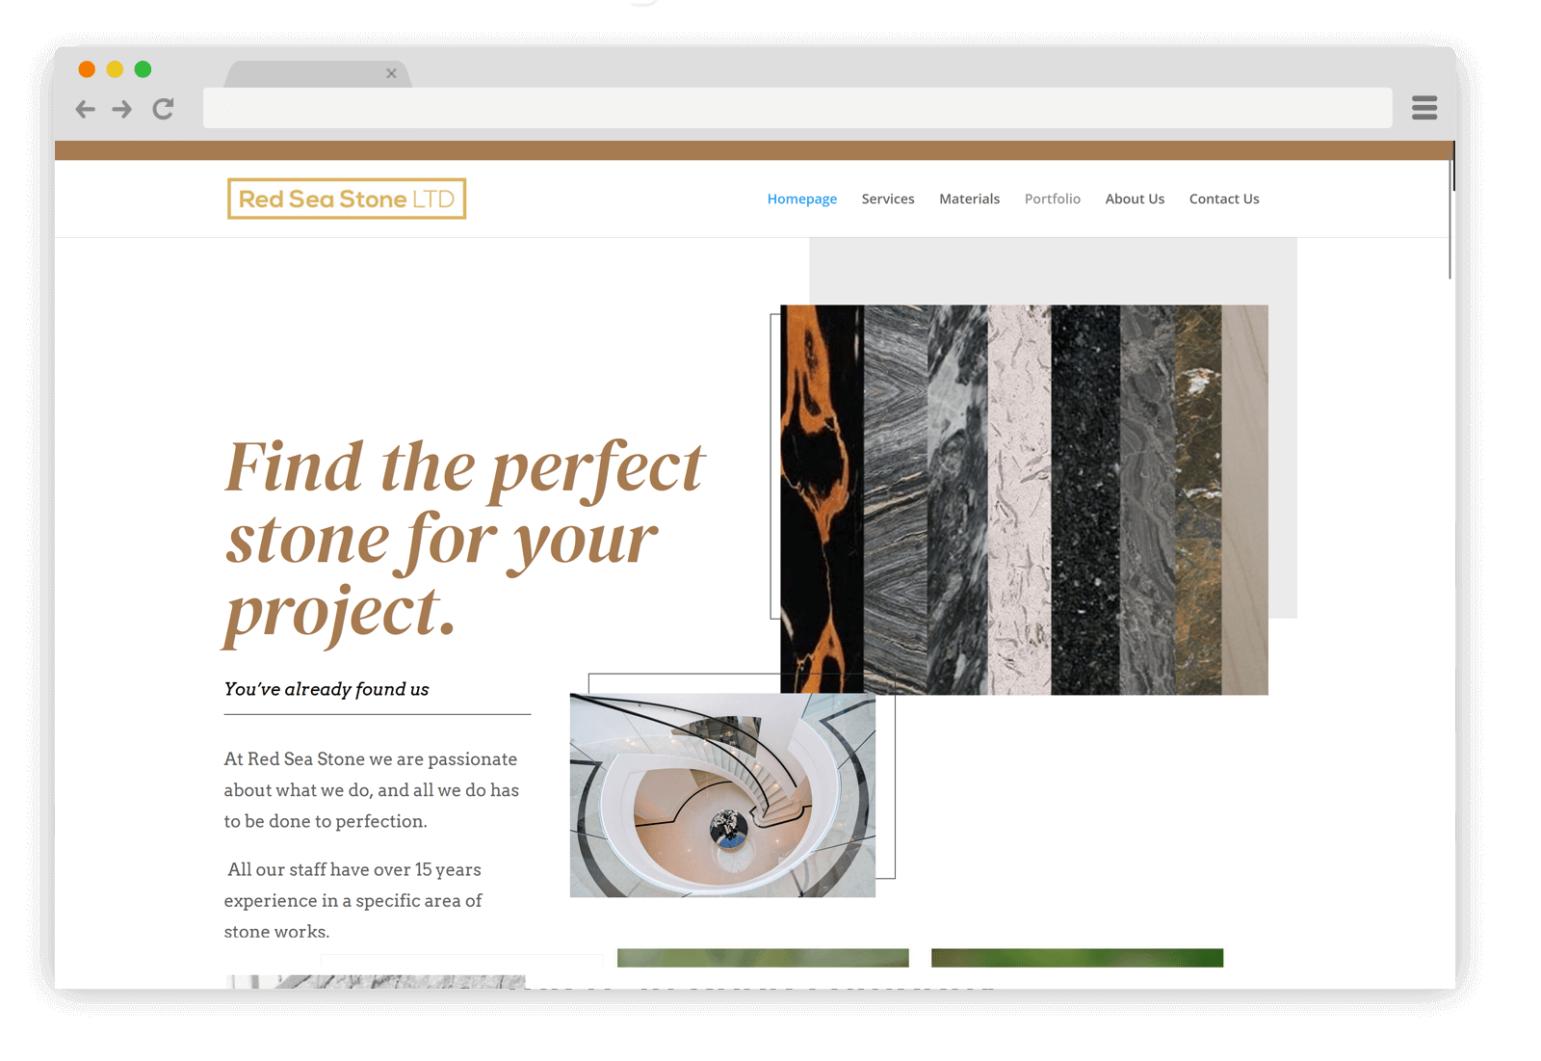The height and width of the screenshot is (1061, 1541).
Task: Open the browser hamburger menu
Action: pos(1424,108)
